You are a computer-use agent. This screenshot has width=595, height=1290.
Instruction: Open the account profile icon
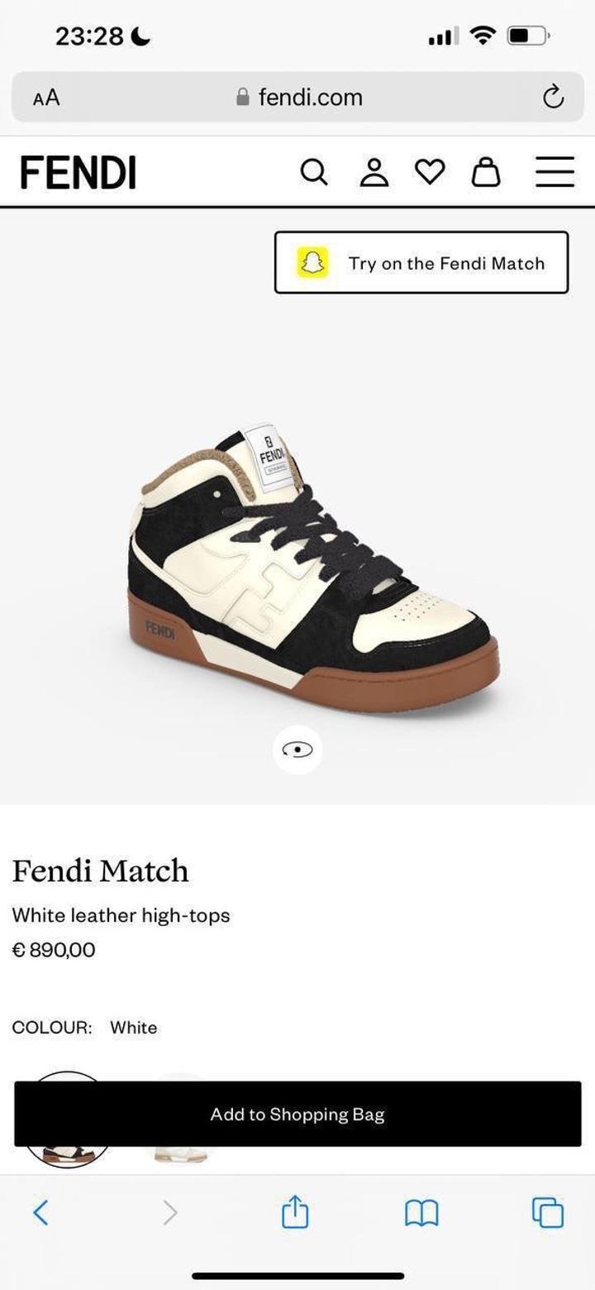pyautogui.click(x=374, y=172)
